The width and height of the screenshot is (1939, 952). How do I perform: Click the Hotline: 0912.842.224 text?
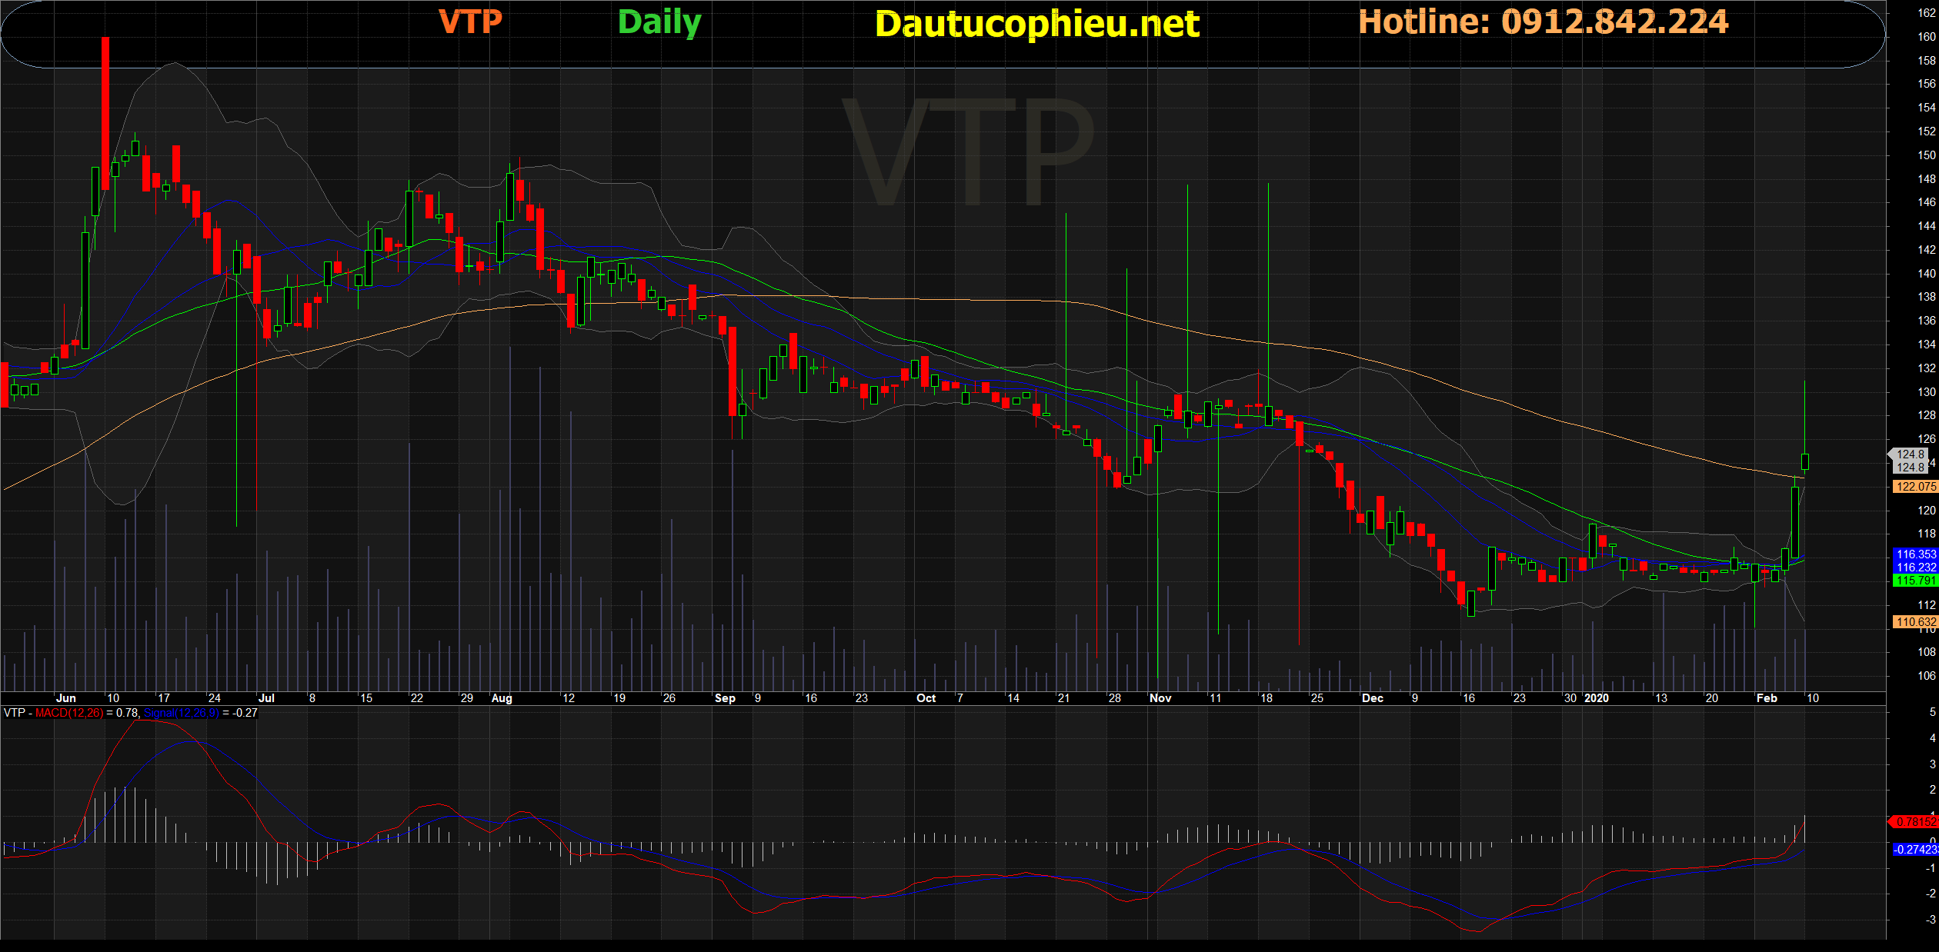(1544, 22)
